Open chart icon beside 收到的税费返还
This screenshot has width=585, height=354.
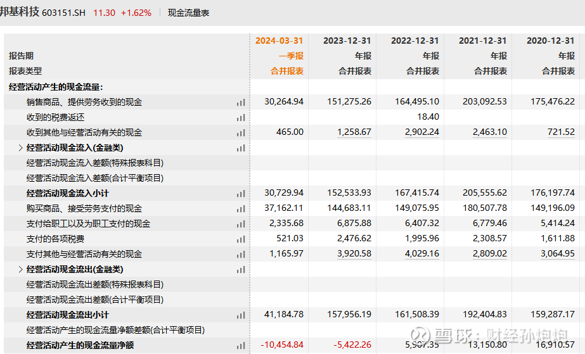[241, 117]
